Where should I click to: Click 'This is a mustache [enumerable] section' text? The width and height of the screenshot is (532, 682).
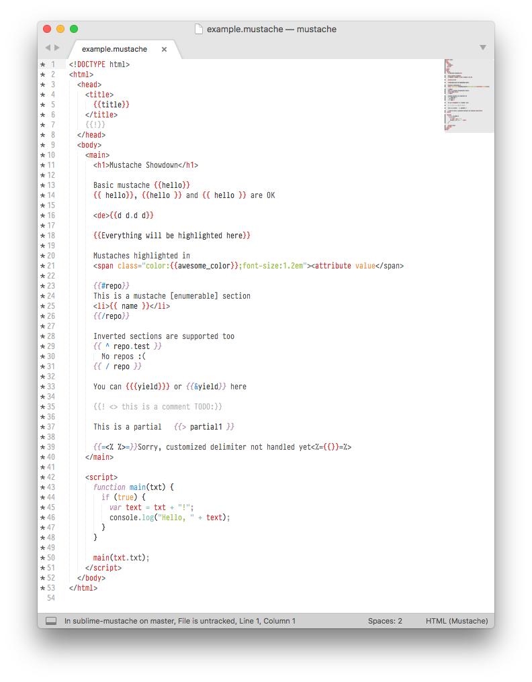click(x=172, y=296)
